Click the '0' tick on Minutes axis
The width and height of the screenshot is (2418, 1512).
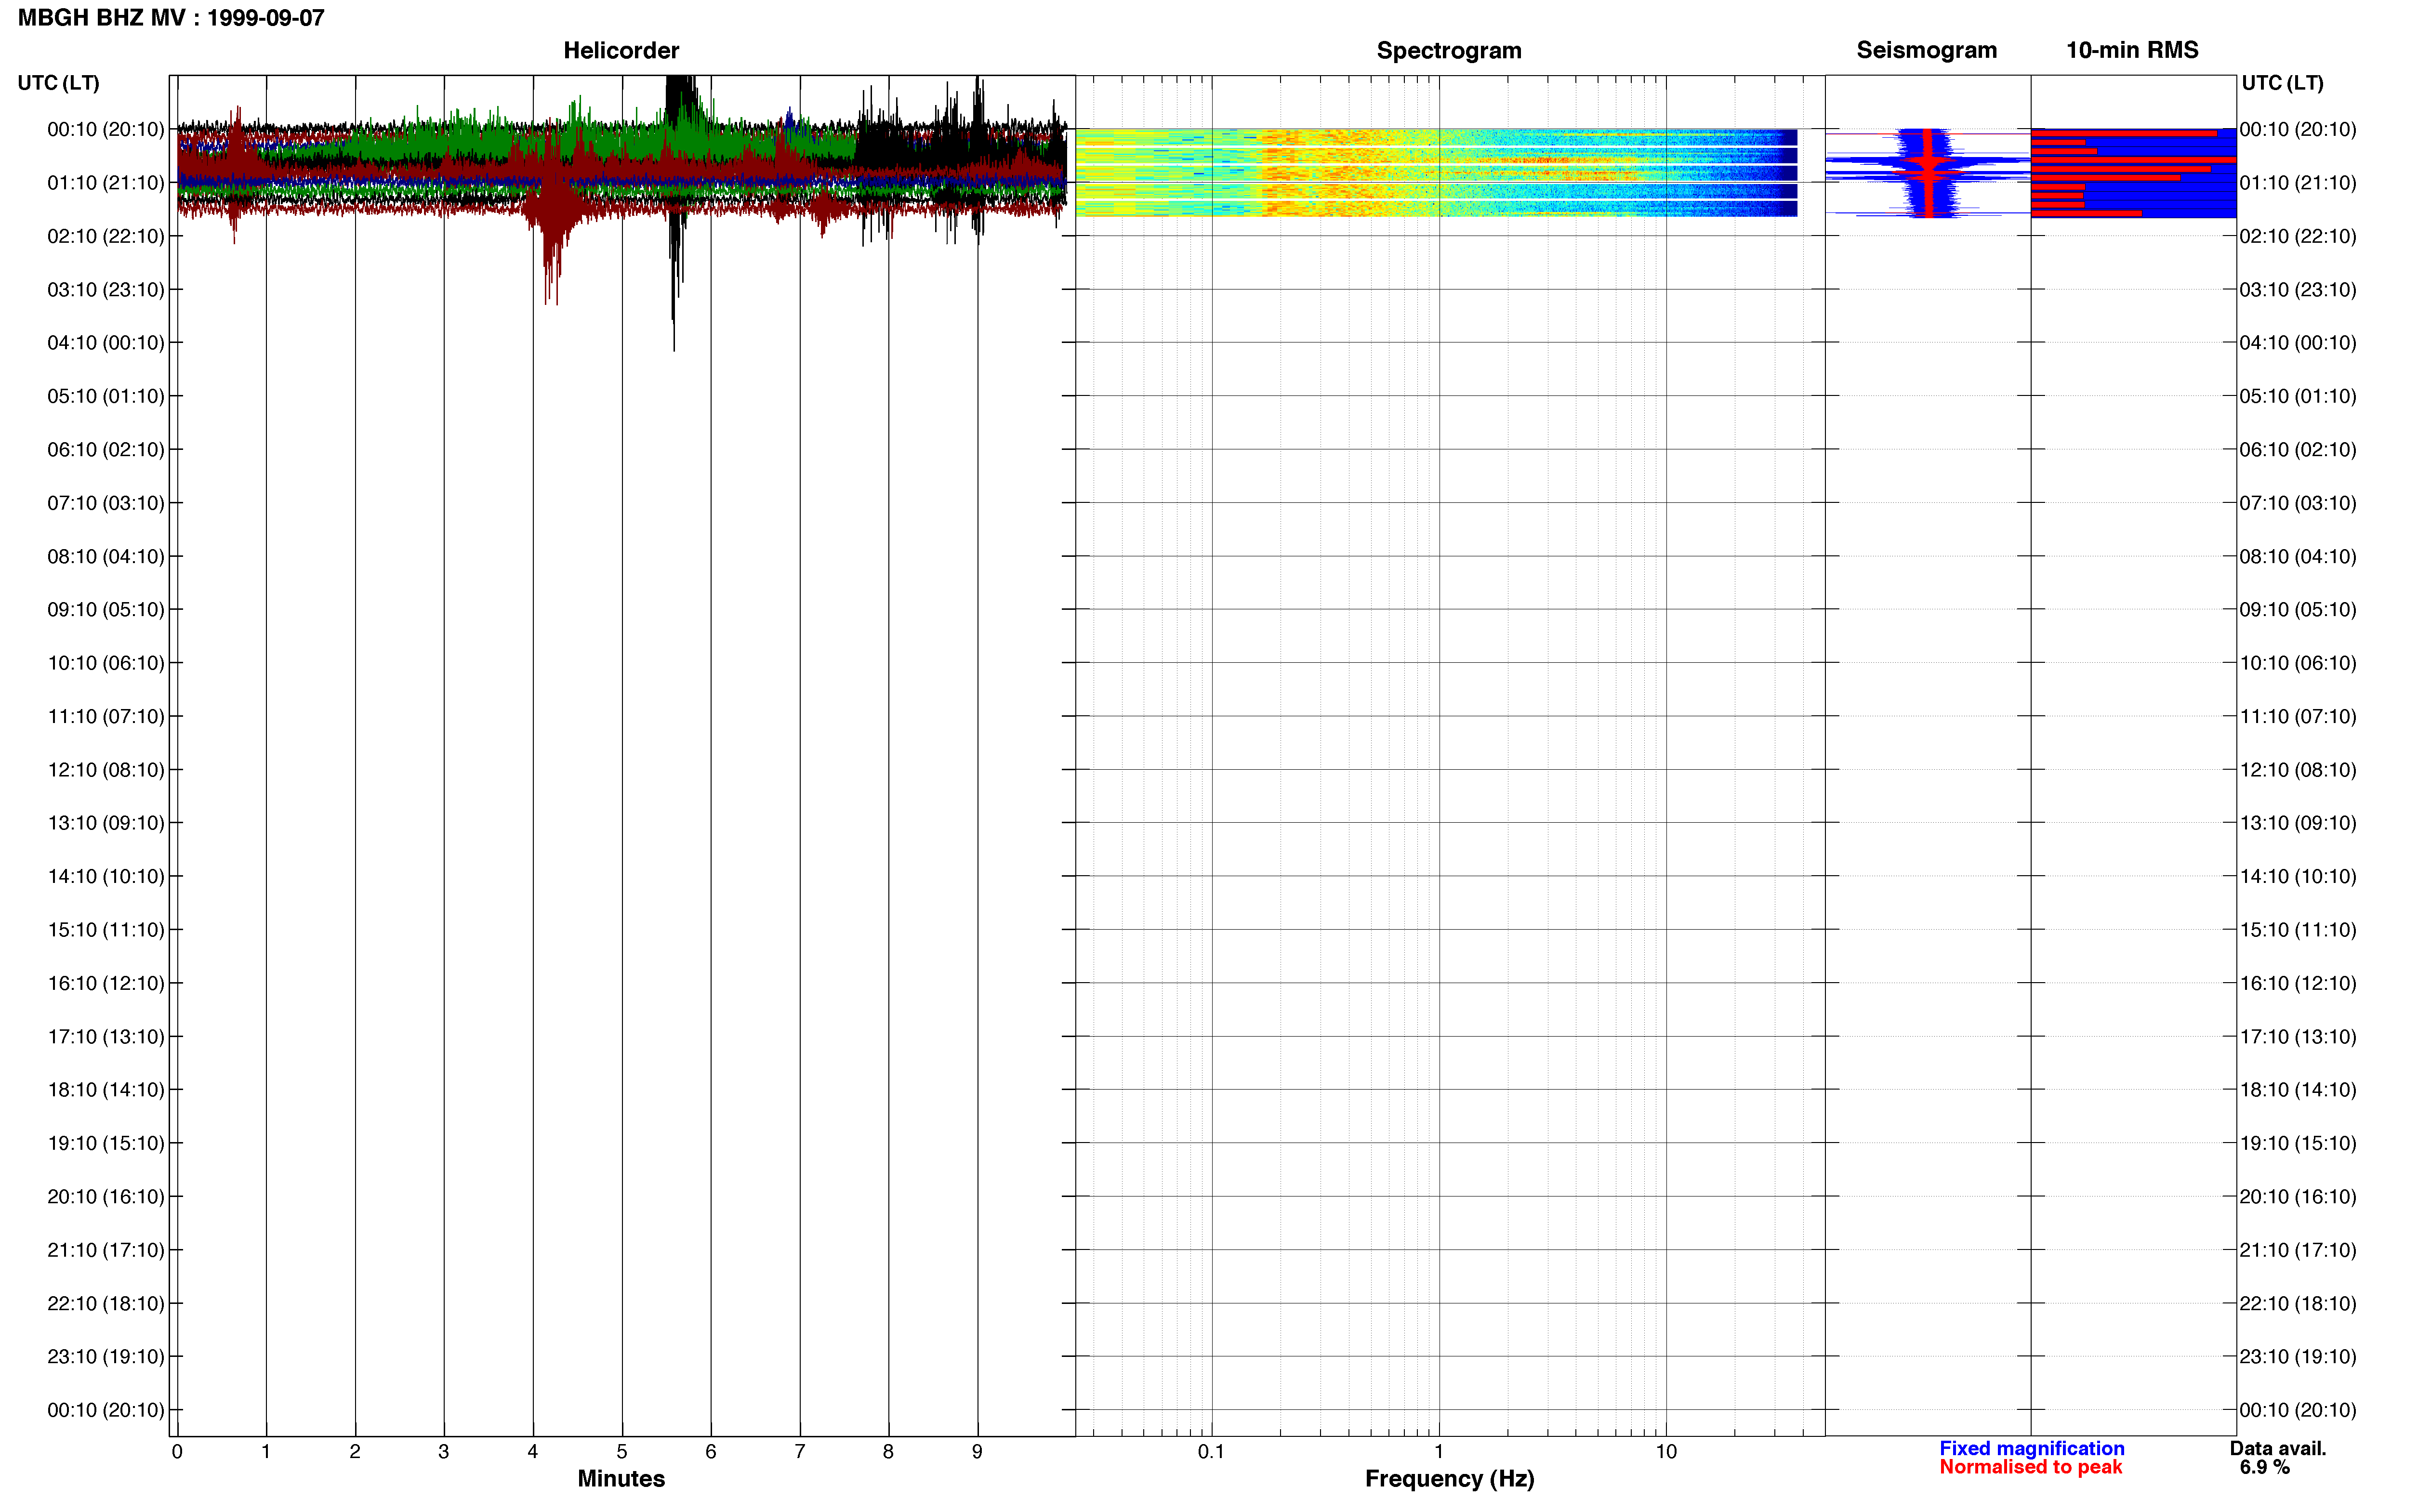click(177, 1452)
